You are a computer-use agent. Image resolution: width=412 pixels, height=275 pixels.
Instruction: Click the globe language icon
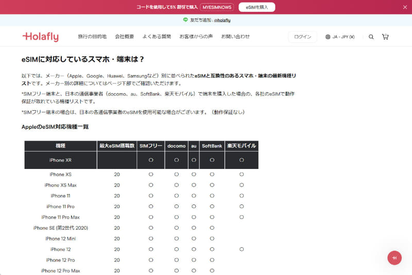(x=328, y=37)
